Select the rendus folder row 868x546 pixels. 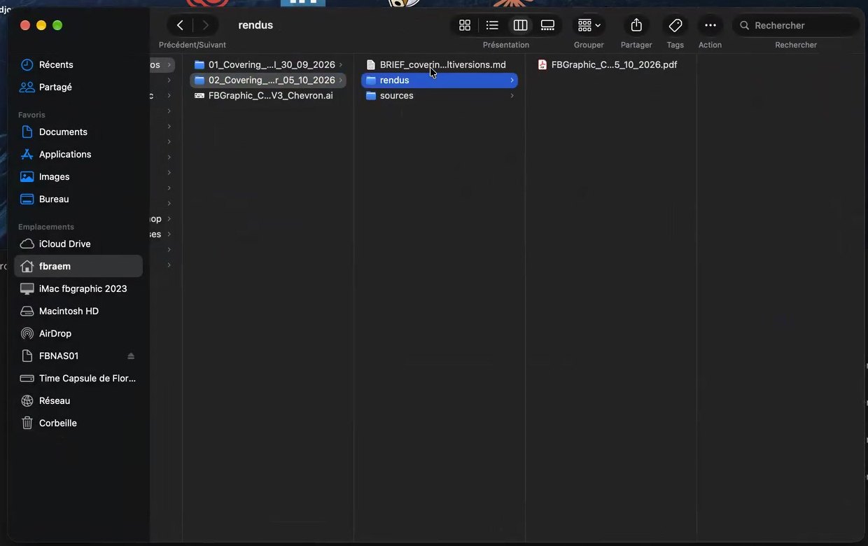[440, 80]
